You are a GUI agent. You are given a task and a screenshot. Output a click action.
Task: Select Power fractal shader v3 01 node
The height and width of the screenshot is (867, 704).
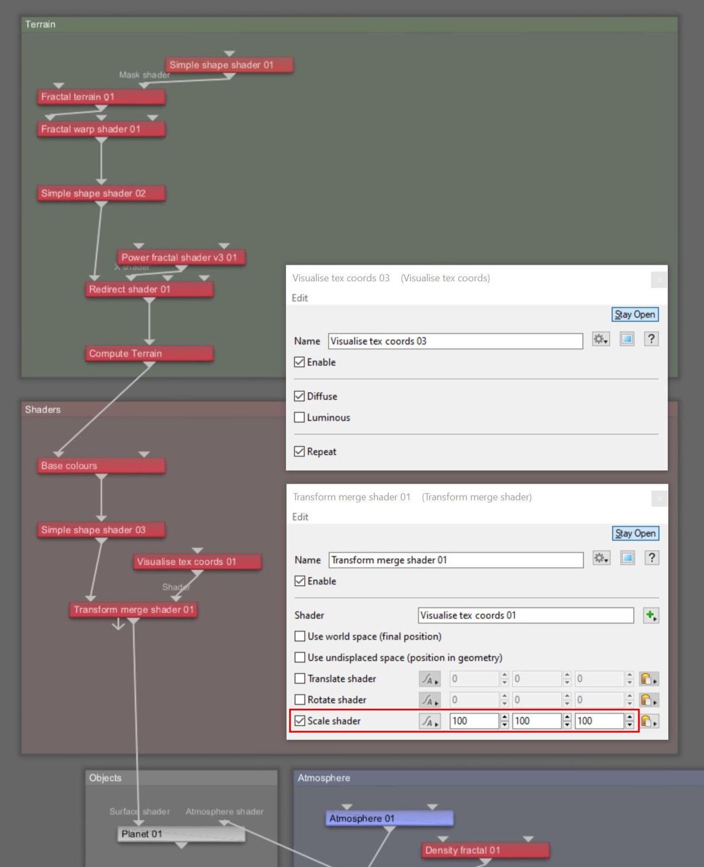coord(181,257)
